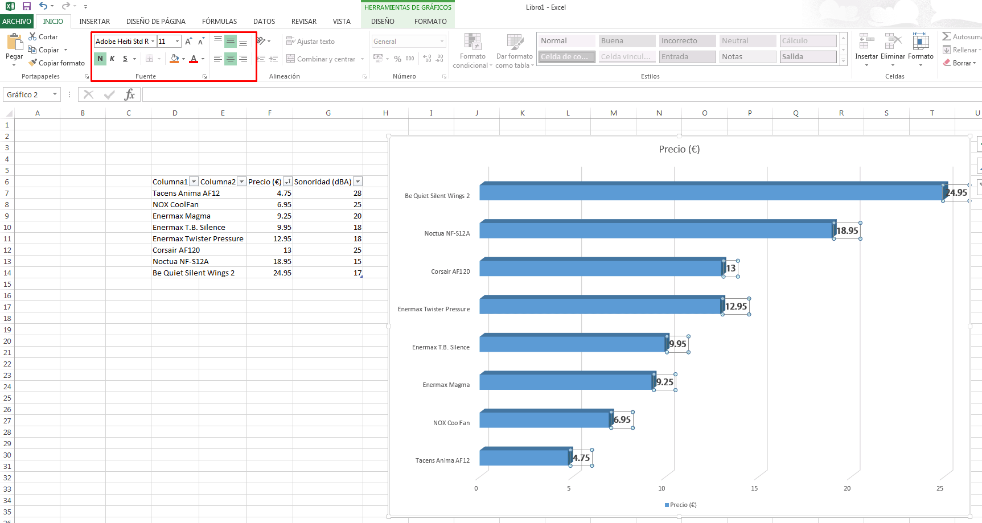Screen dimensions: 982x523
Task: Increase font size with the large A icon
Action: (188, 42)
